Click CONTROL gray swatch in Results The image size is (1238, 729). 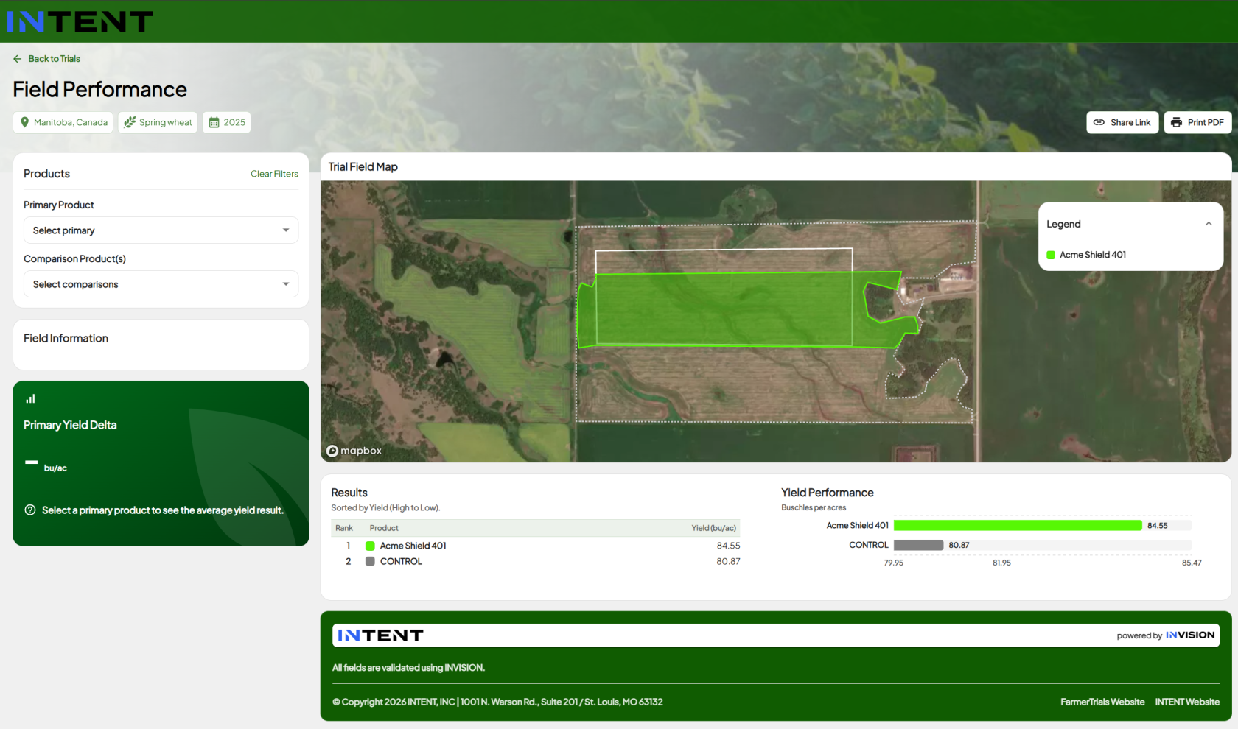coord(370,561)
